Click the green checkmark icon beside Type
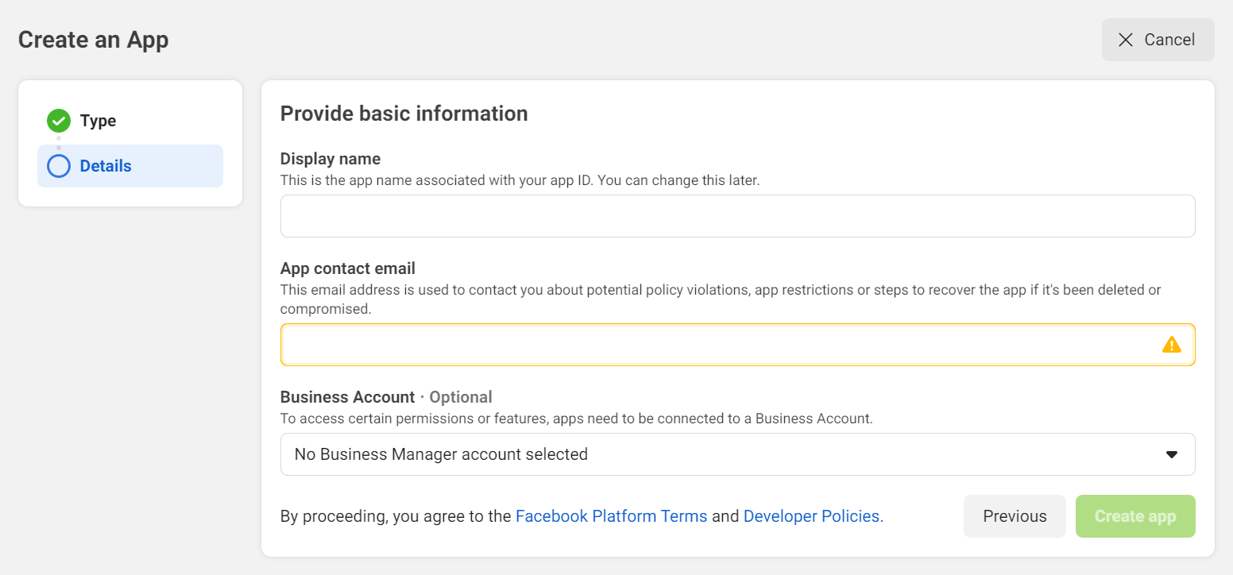The width and height of the screenshot is (1233, 575). pyautogui.click(x=59, y=121)
